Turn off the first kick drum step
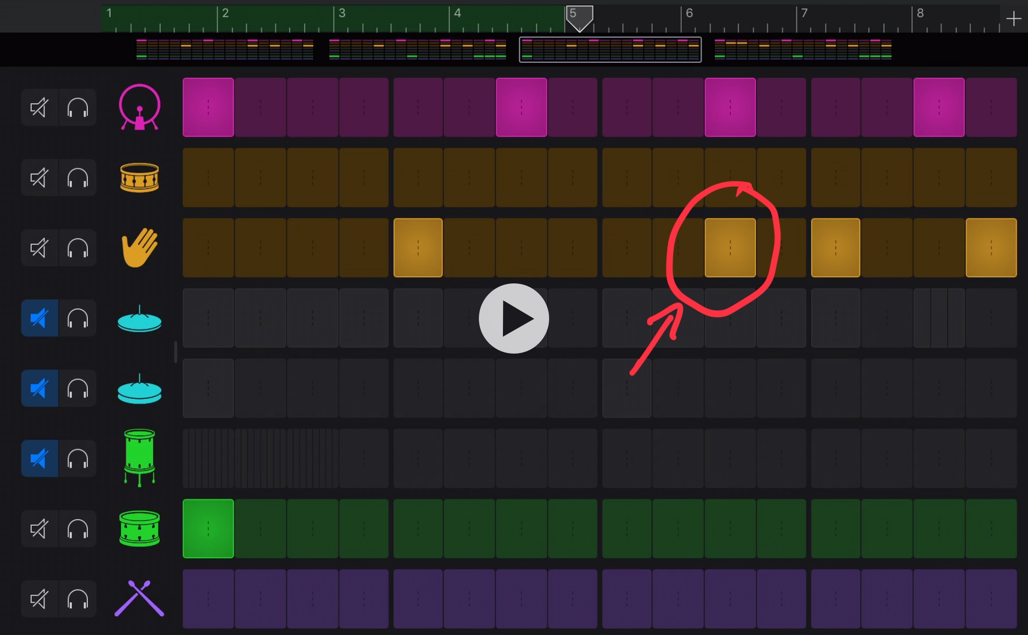 coord(208,107)
